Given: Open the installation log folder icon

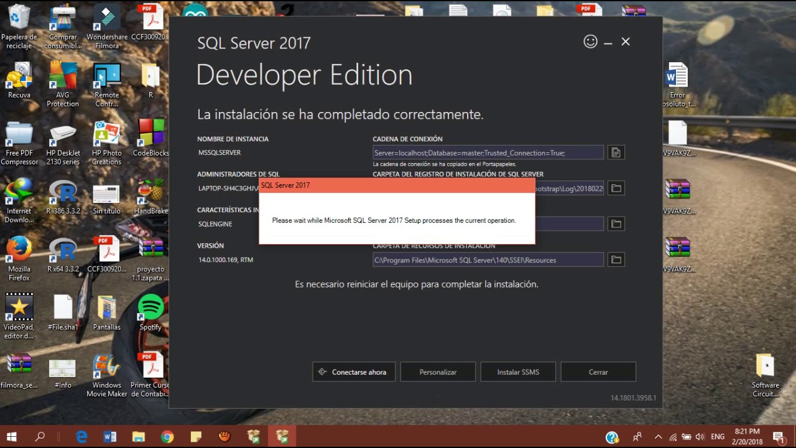Looking at the screenshot, I should 616,188.
